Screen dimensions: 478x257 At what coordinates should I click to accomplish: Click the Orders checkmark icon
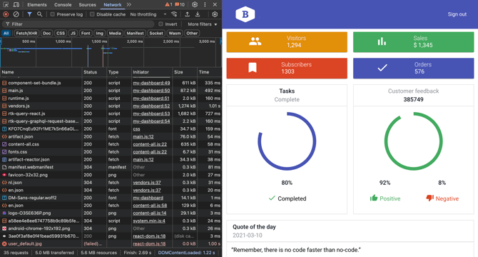click(x=382, y=68)
